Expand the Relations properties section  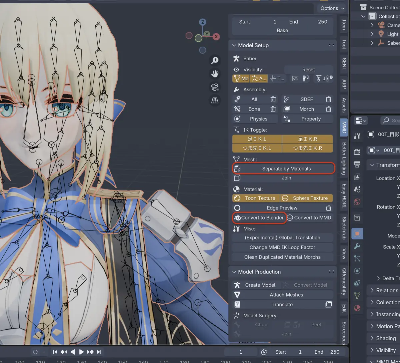tap(372, 290)
